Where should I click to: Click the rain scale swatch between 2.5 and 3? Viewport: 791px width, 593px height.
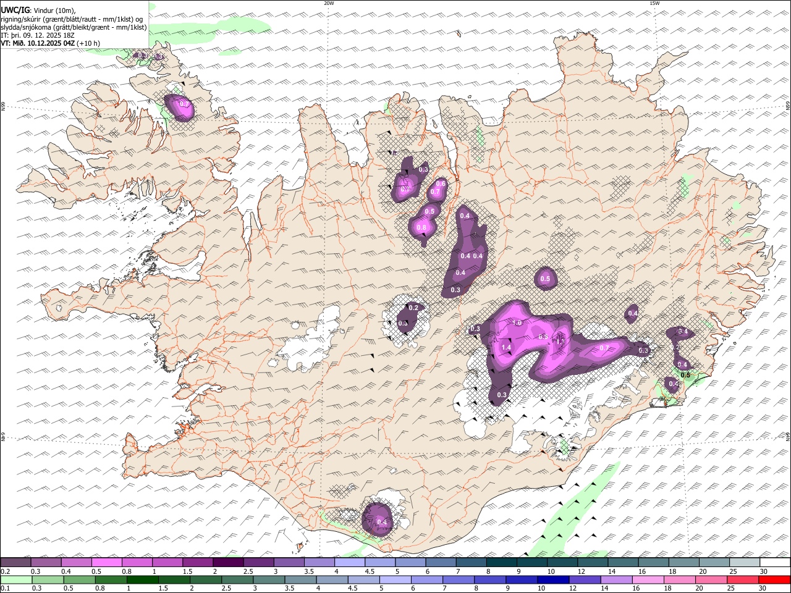point(237,579)
